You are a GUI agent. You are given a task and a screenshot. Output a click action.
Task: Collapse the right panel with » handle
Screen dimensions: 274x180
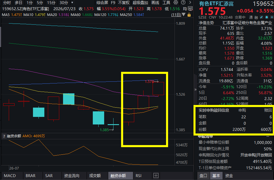tap(196, 90)
